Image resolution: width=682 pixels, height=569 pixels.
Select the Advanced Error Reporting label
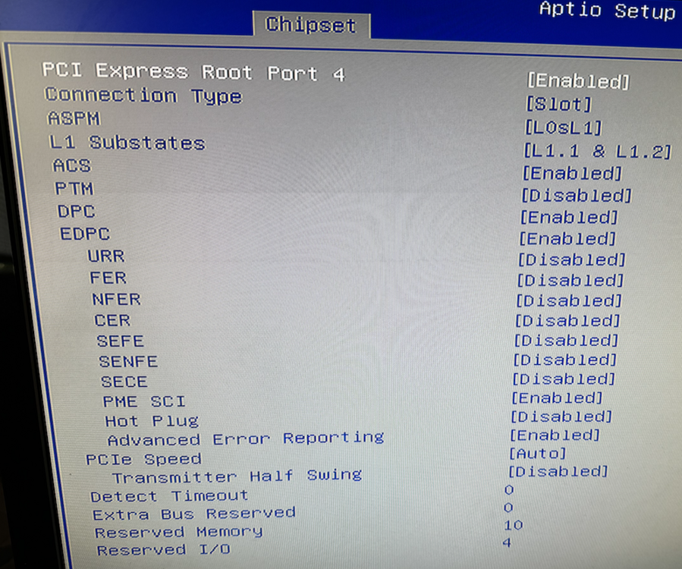(x=246, y=439)
